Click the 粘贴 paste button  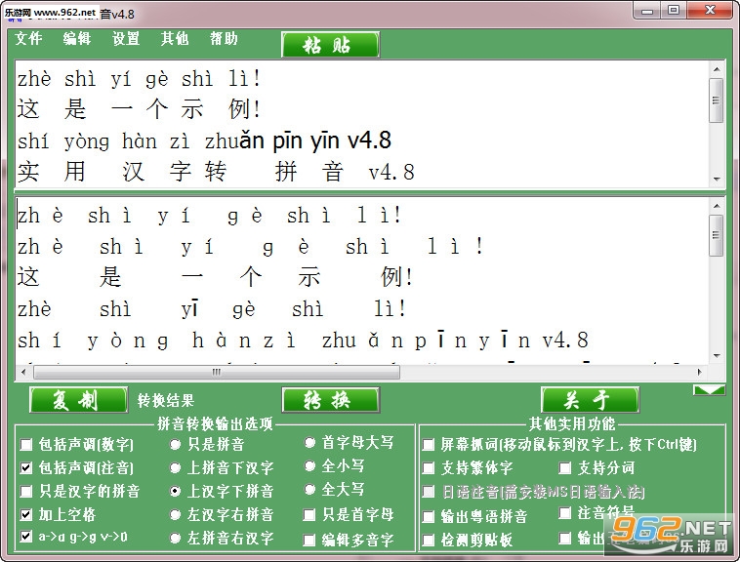(x=330, y=45)
